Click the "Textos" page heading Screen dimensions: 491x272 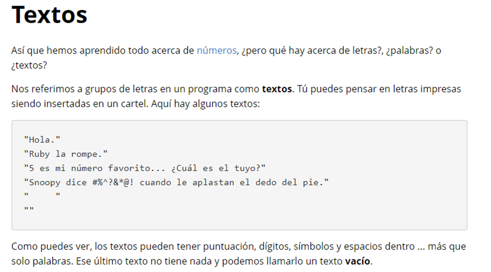coord(50,15)
